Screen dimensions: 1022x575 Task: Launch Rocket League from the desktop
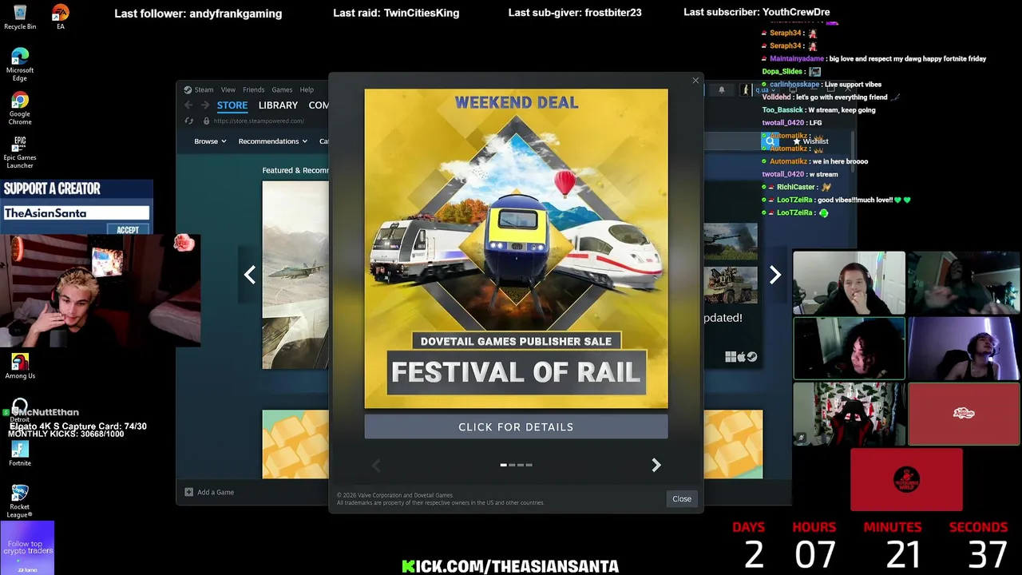point(20,501)
